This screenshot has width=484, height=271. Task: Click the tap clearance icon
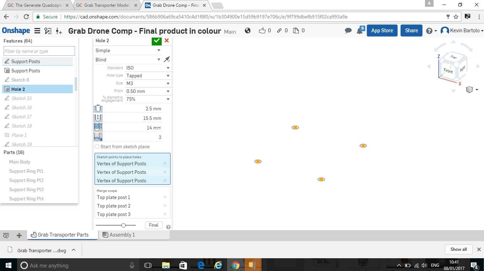pos(98,137)
